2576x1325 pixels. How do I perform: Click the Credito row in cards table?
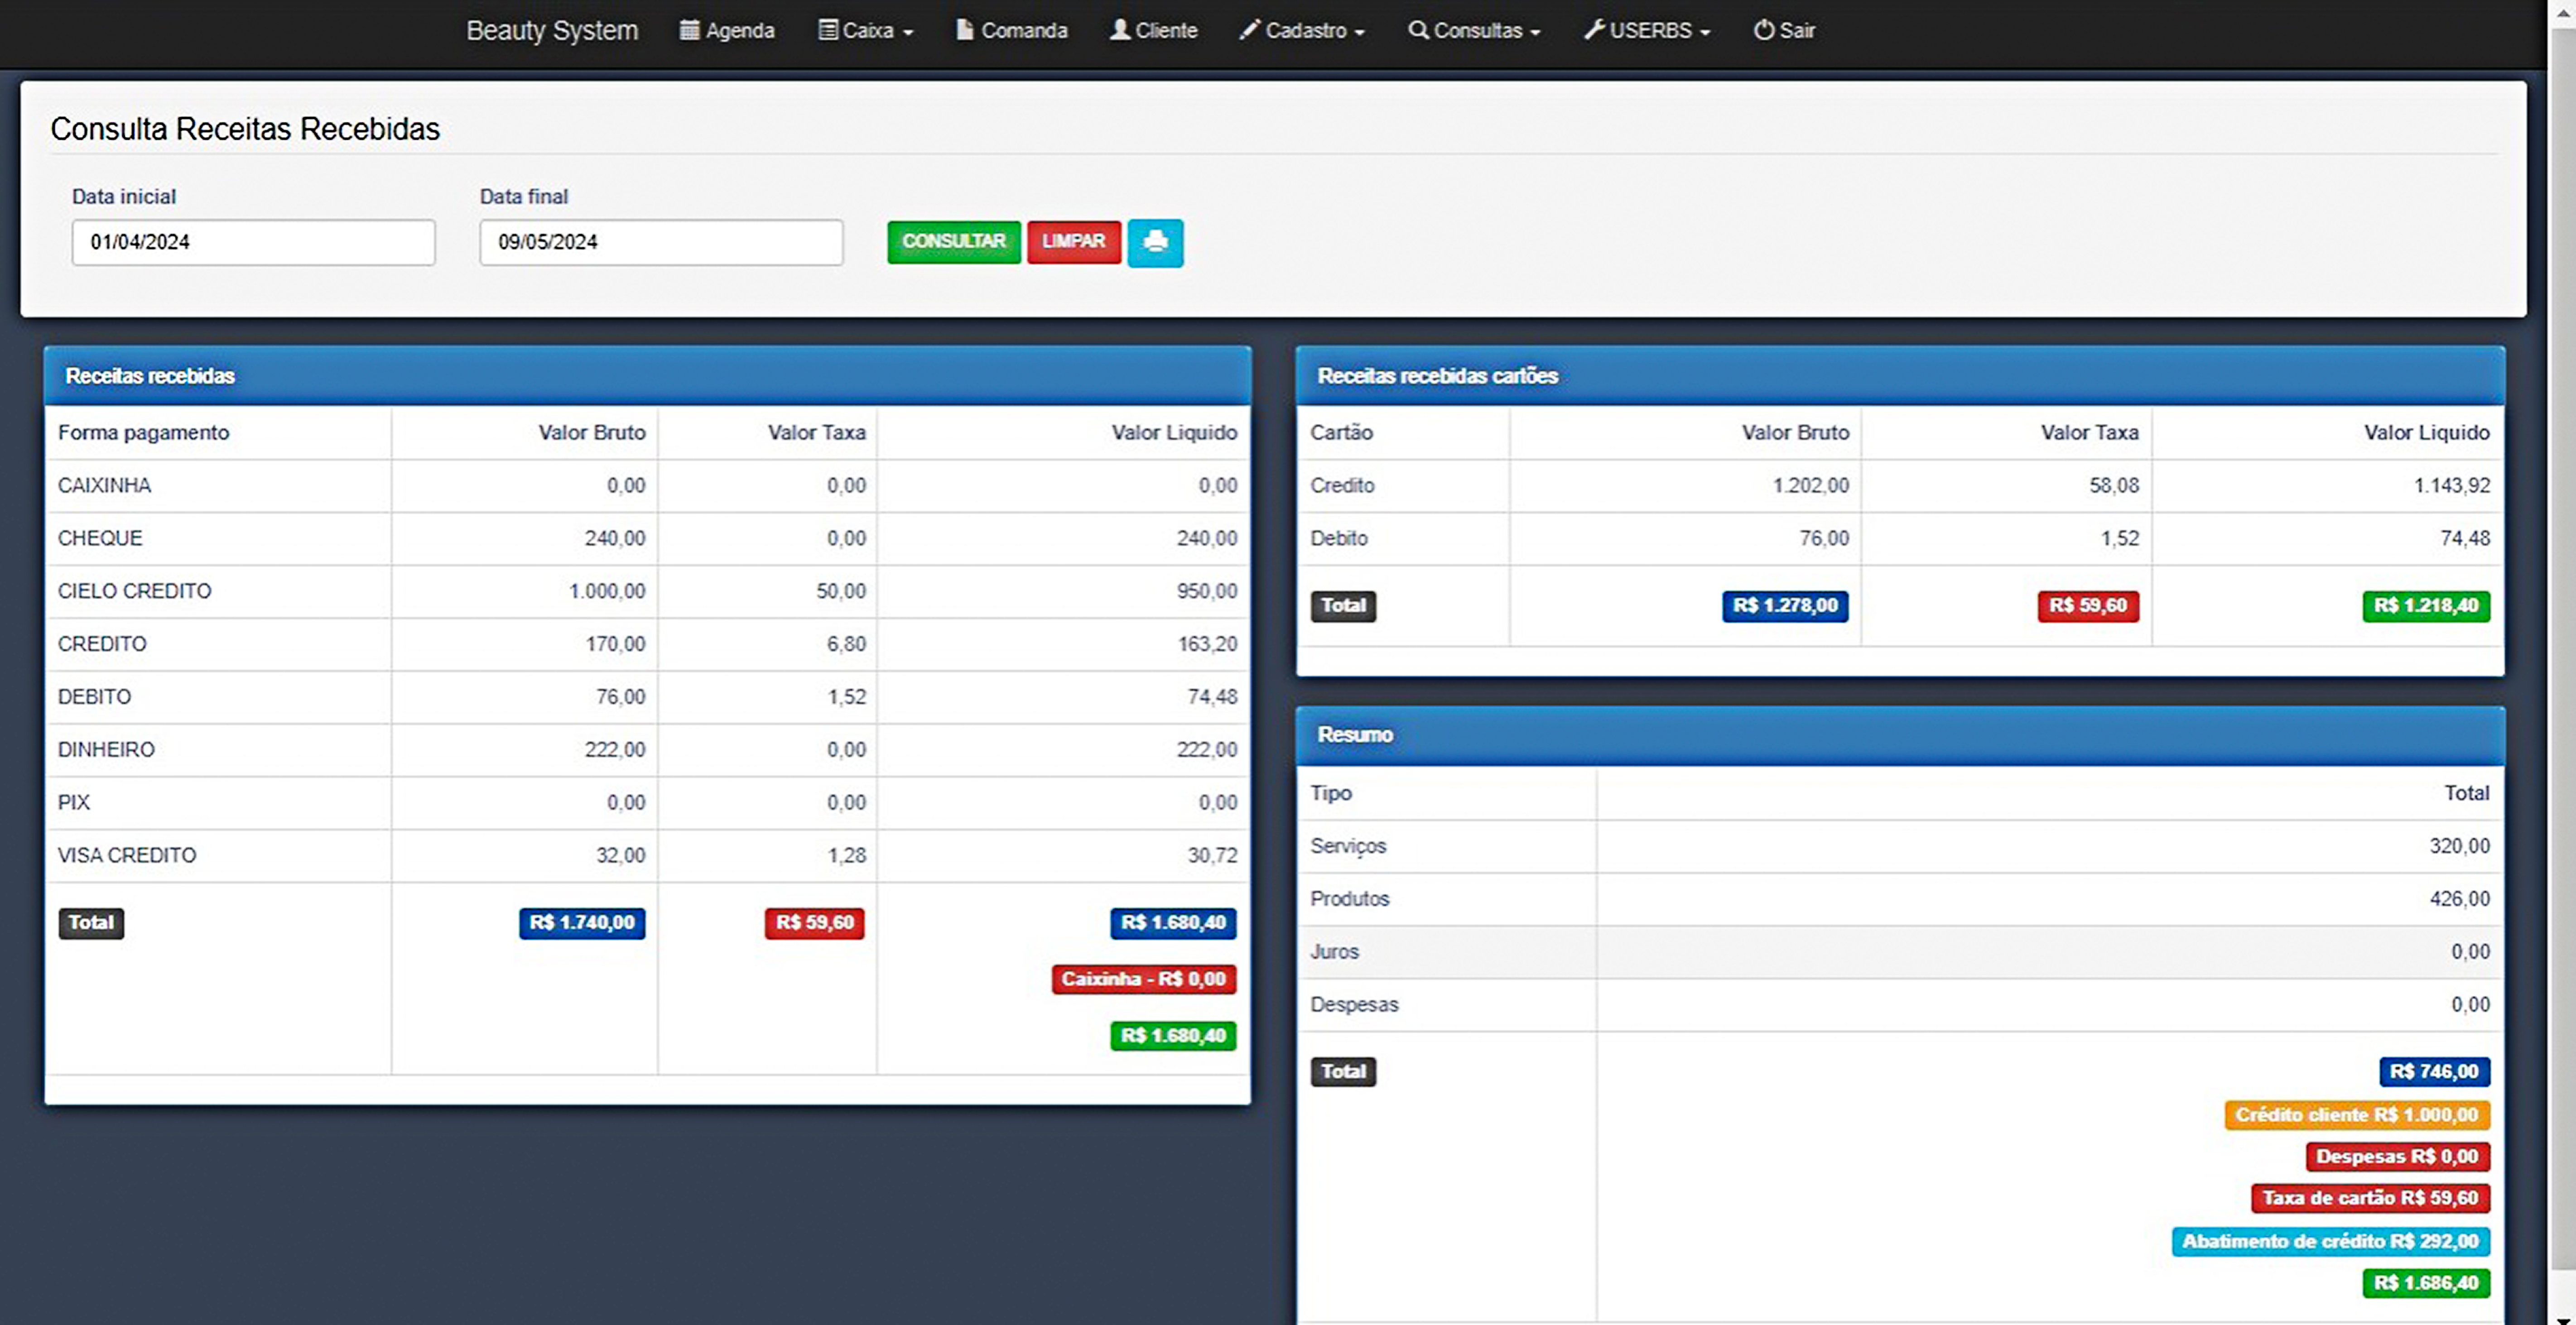click(x=1900, y=486)
